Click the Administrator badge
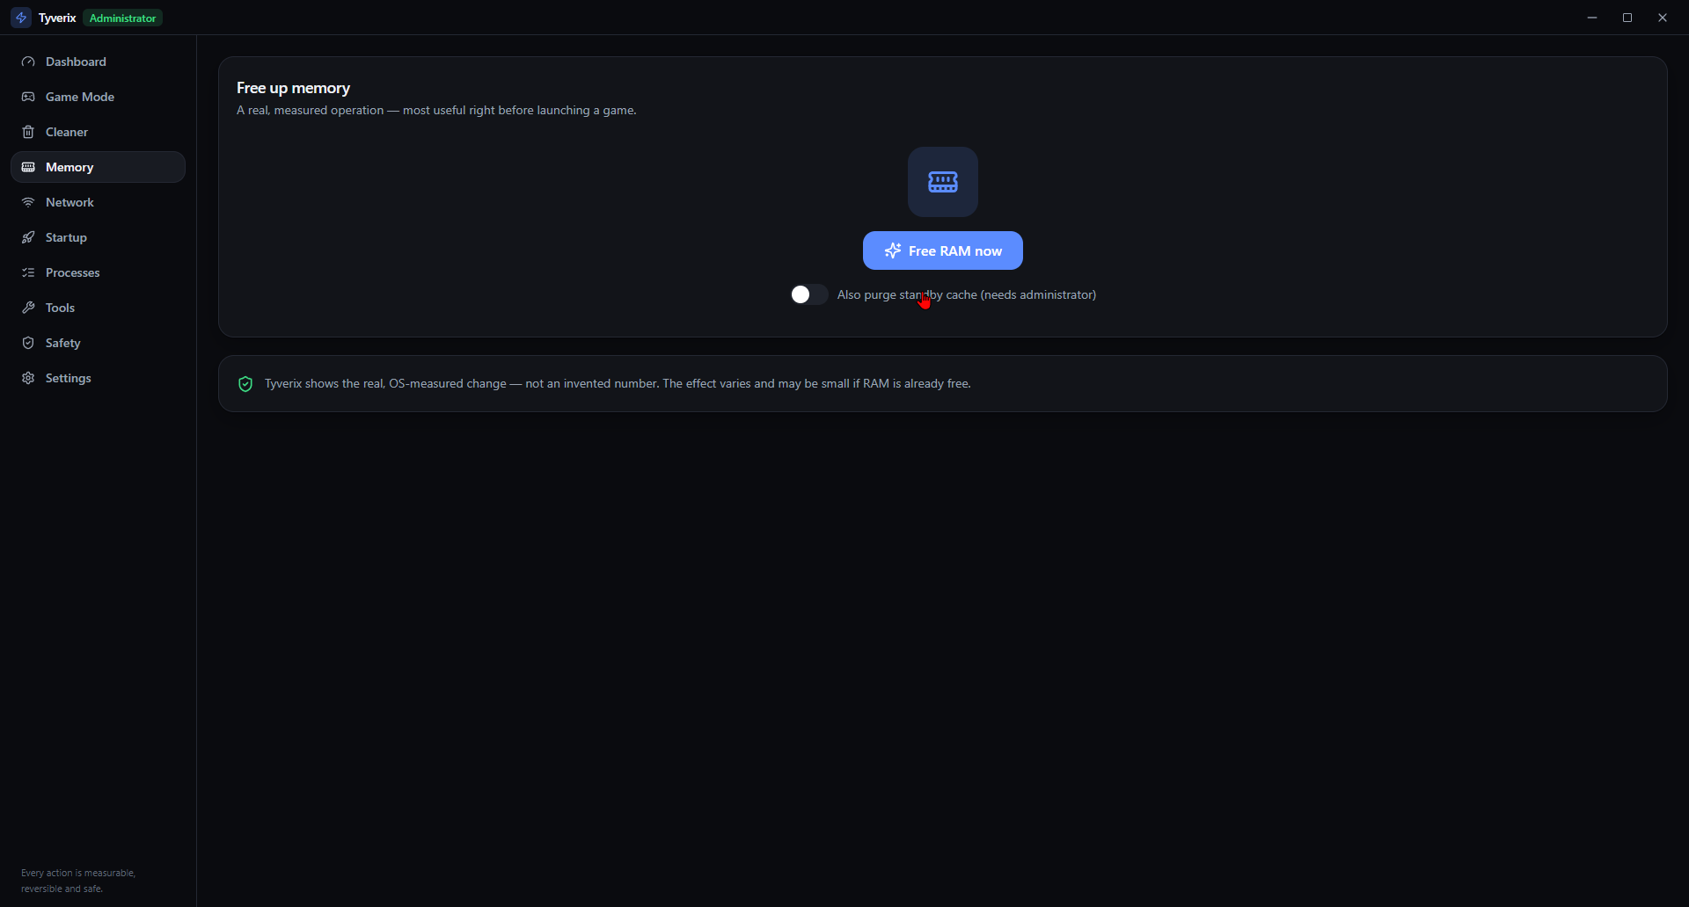1689x907 pixels. pyautogui.click(x=123, y=18)
